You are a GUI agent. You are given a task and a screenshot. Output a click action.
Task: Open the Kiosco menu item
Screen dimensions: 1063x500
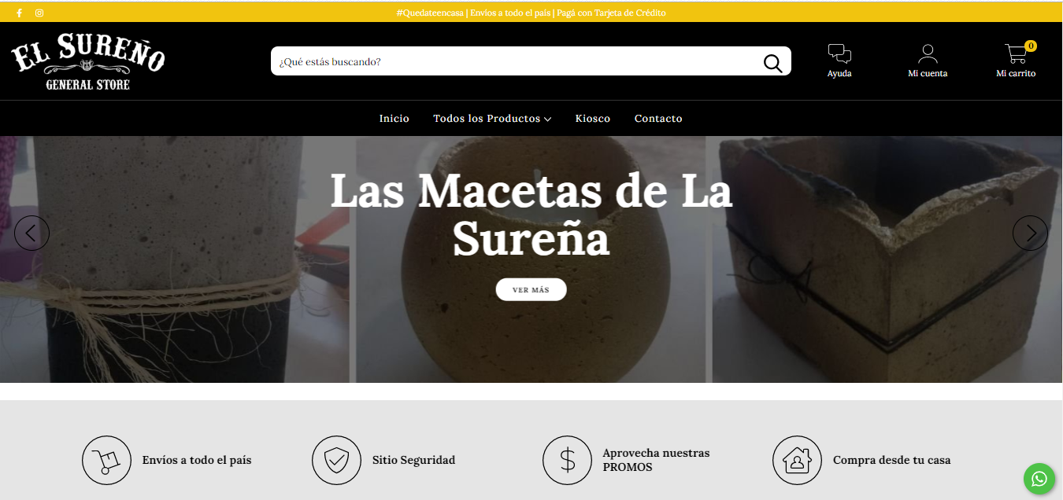tap(593, 119)
